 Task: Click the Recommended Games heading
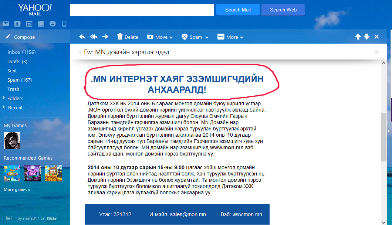tap(28, 158)
